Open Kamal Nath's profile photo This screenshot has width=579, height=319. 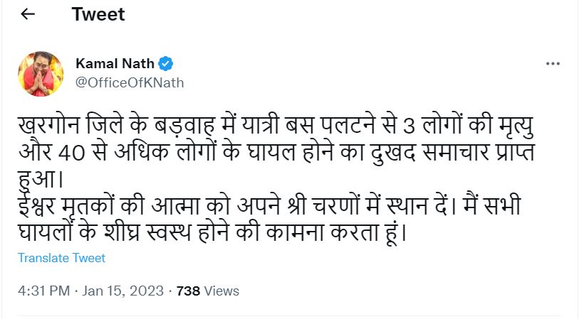click(x=36, y=73)
